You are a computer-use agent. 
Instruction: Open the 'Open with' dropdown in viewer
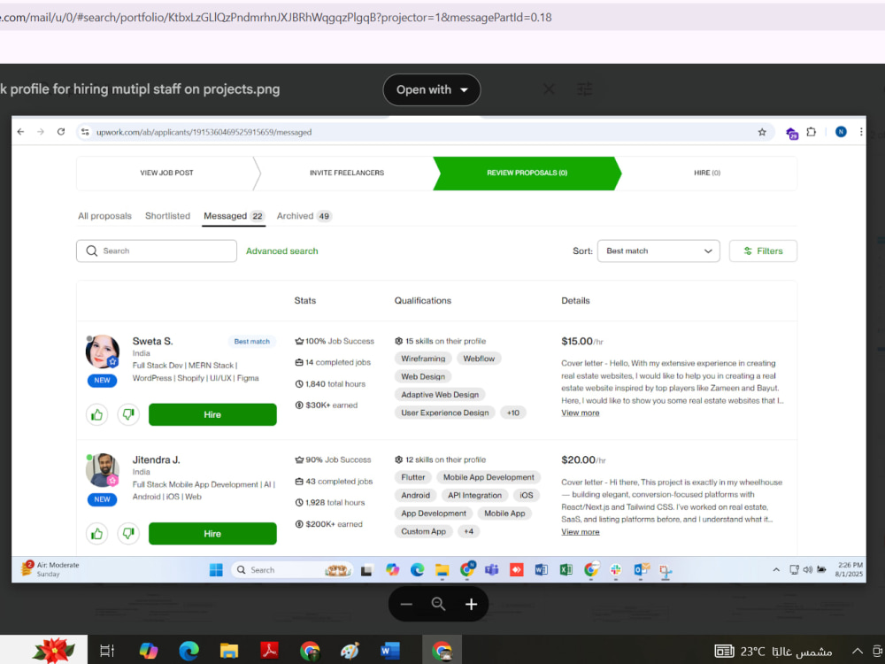432,89
